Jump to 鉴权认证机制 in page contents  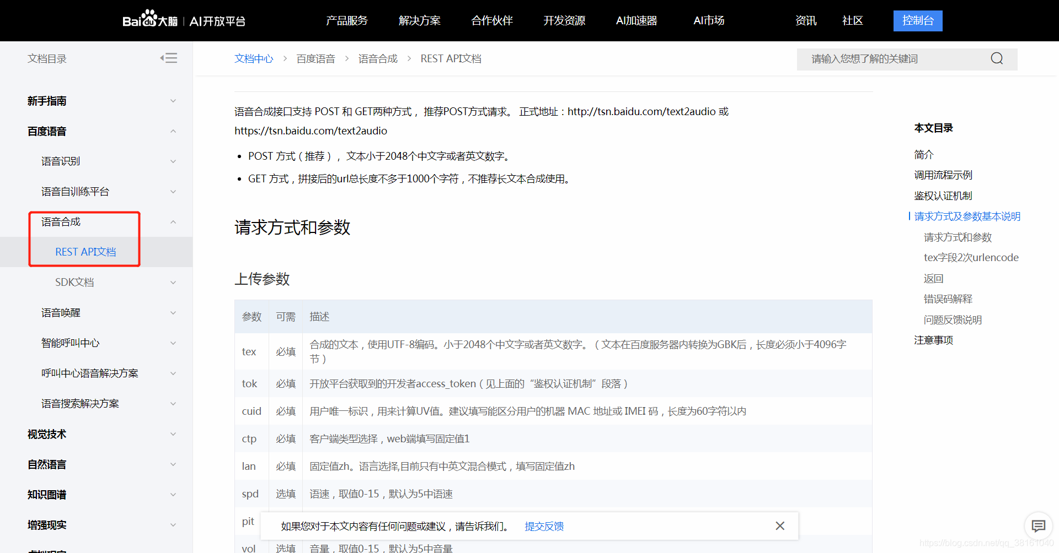click(943, 196)
